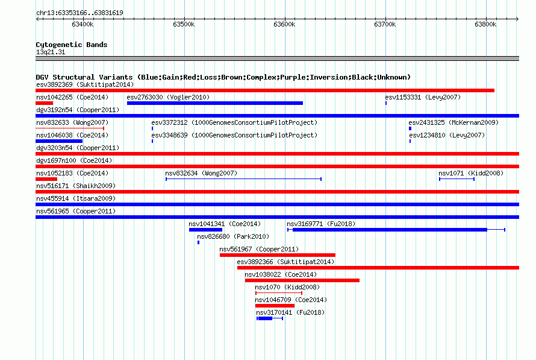Click the Cytogenetic Bands track title

coord(72,45)
